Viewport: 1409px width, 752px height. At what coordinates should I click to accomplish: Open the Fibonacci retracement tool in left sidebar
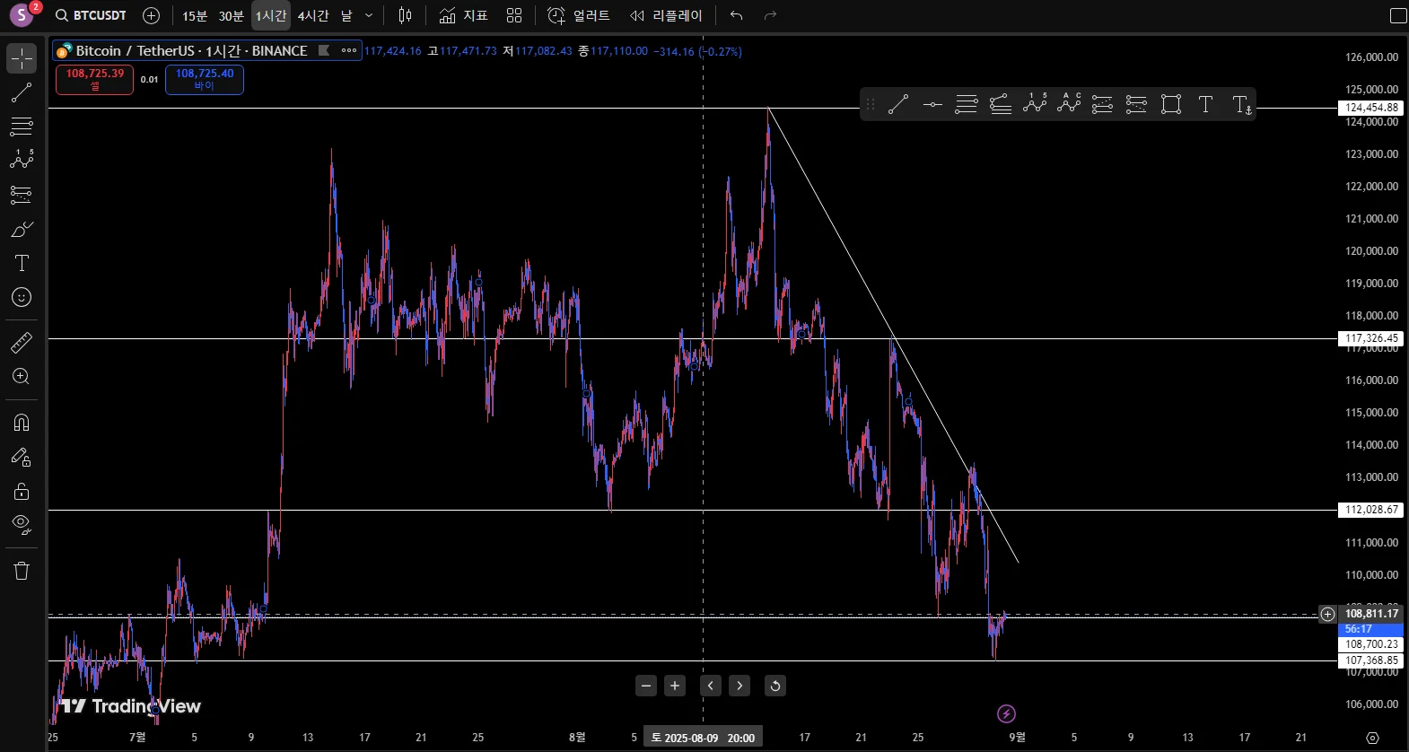pos(22,127)
